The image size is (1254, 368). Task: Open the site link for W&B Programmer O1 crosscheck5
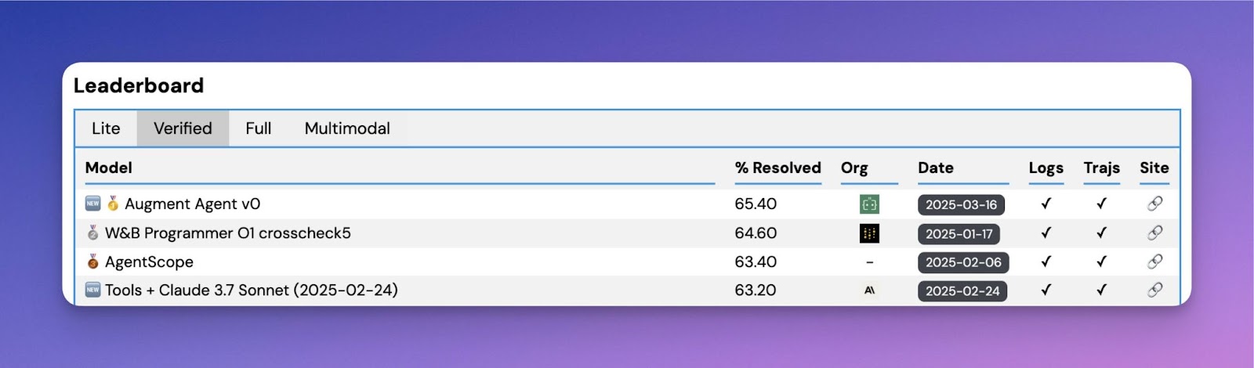[x=1154, y=233]
